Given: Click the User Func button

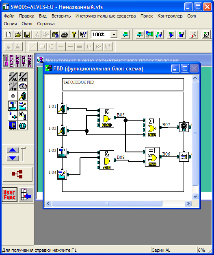Looking at the screenshot, I should 10,195.
